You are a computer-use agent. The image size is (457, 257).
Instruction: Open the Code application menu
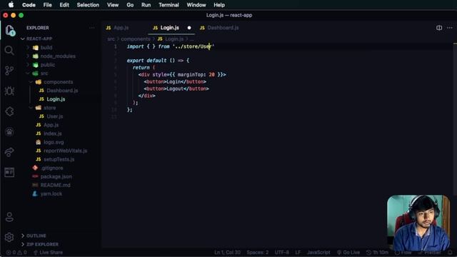click(29, 5)
